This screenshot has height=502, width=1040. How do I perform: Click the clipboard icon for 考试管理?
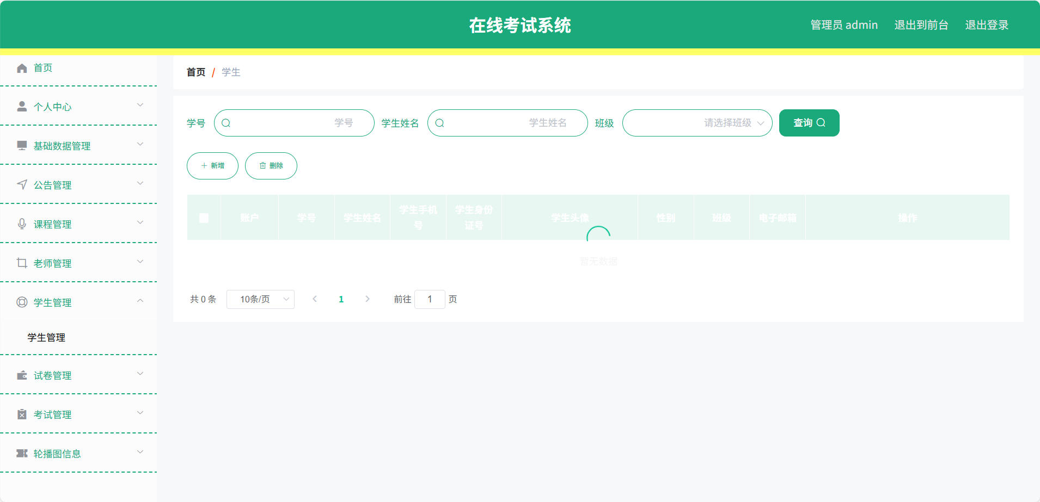[x=22, y=414]
